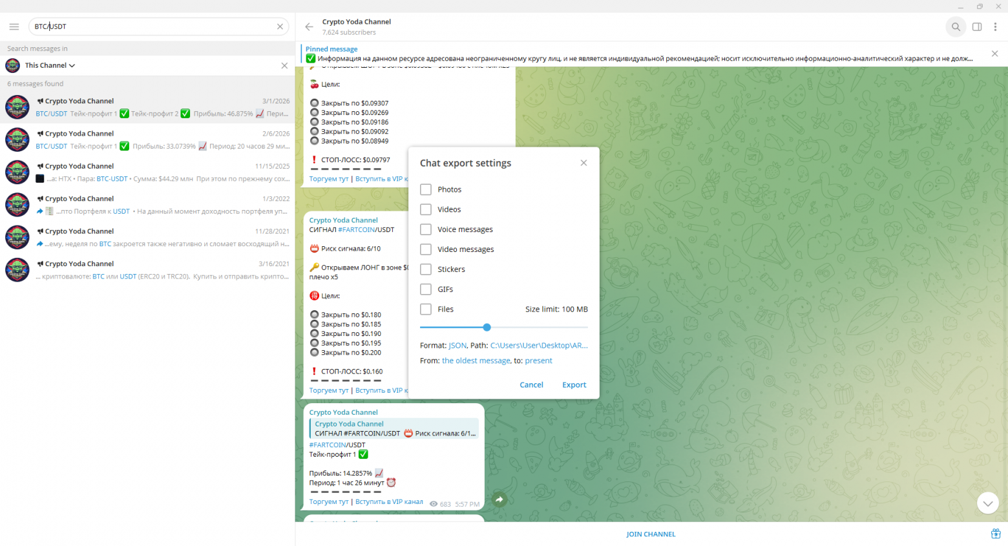The width and height of the screenshot is (1008, 546).
Task: Jump to latest messages with down arrow
Action: [x=988, y=503]
